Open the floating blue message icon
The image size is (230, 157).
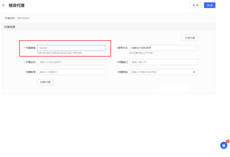[x=224, y=145]
